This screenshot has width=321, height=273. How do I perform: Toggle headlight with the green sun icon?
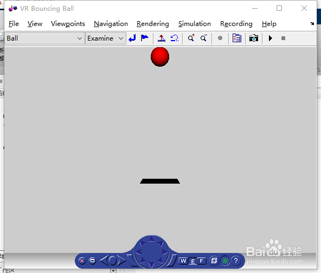225,261
